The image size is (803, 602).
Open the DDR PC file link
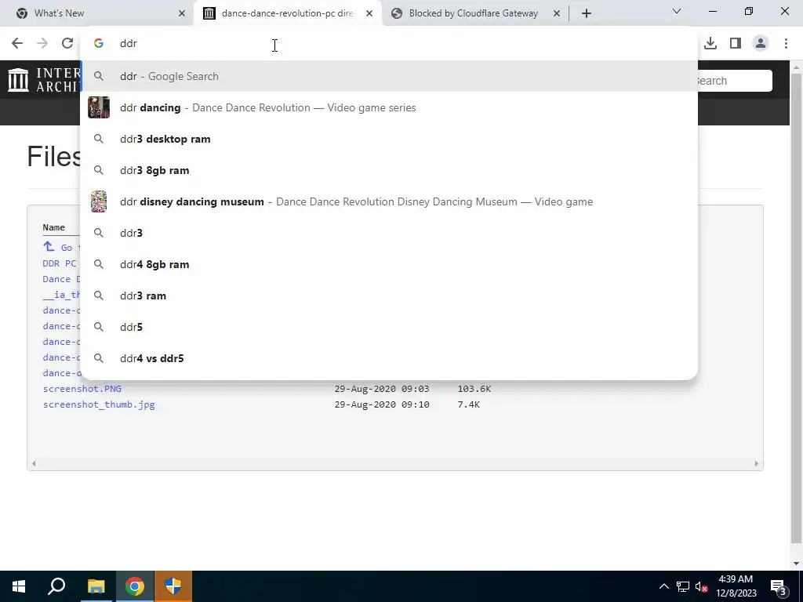[60, 263]
